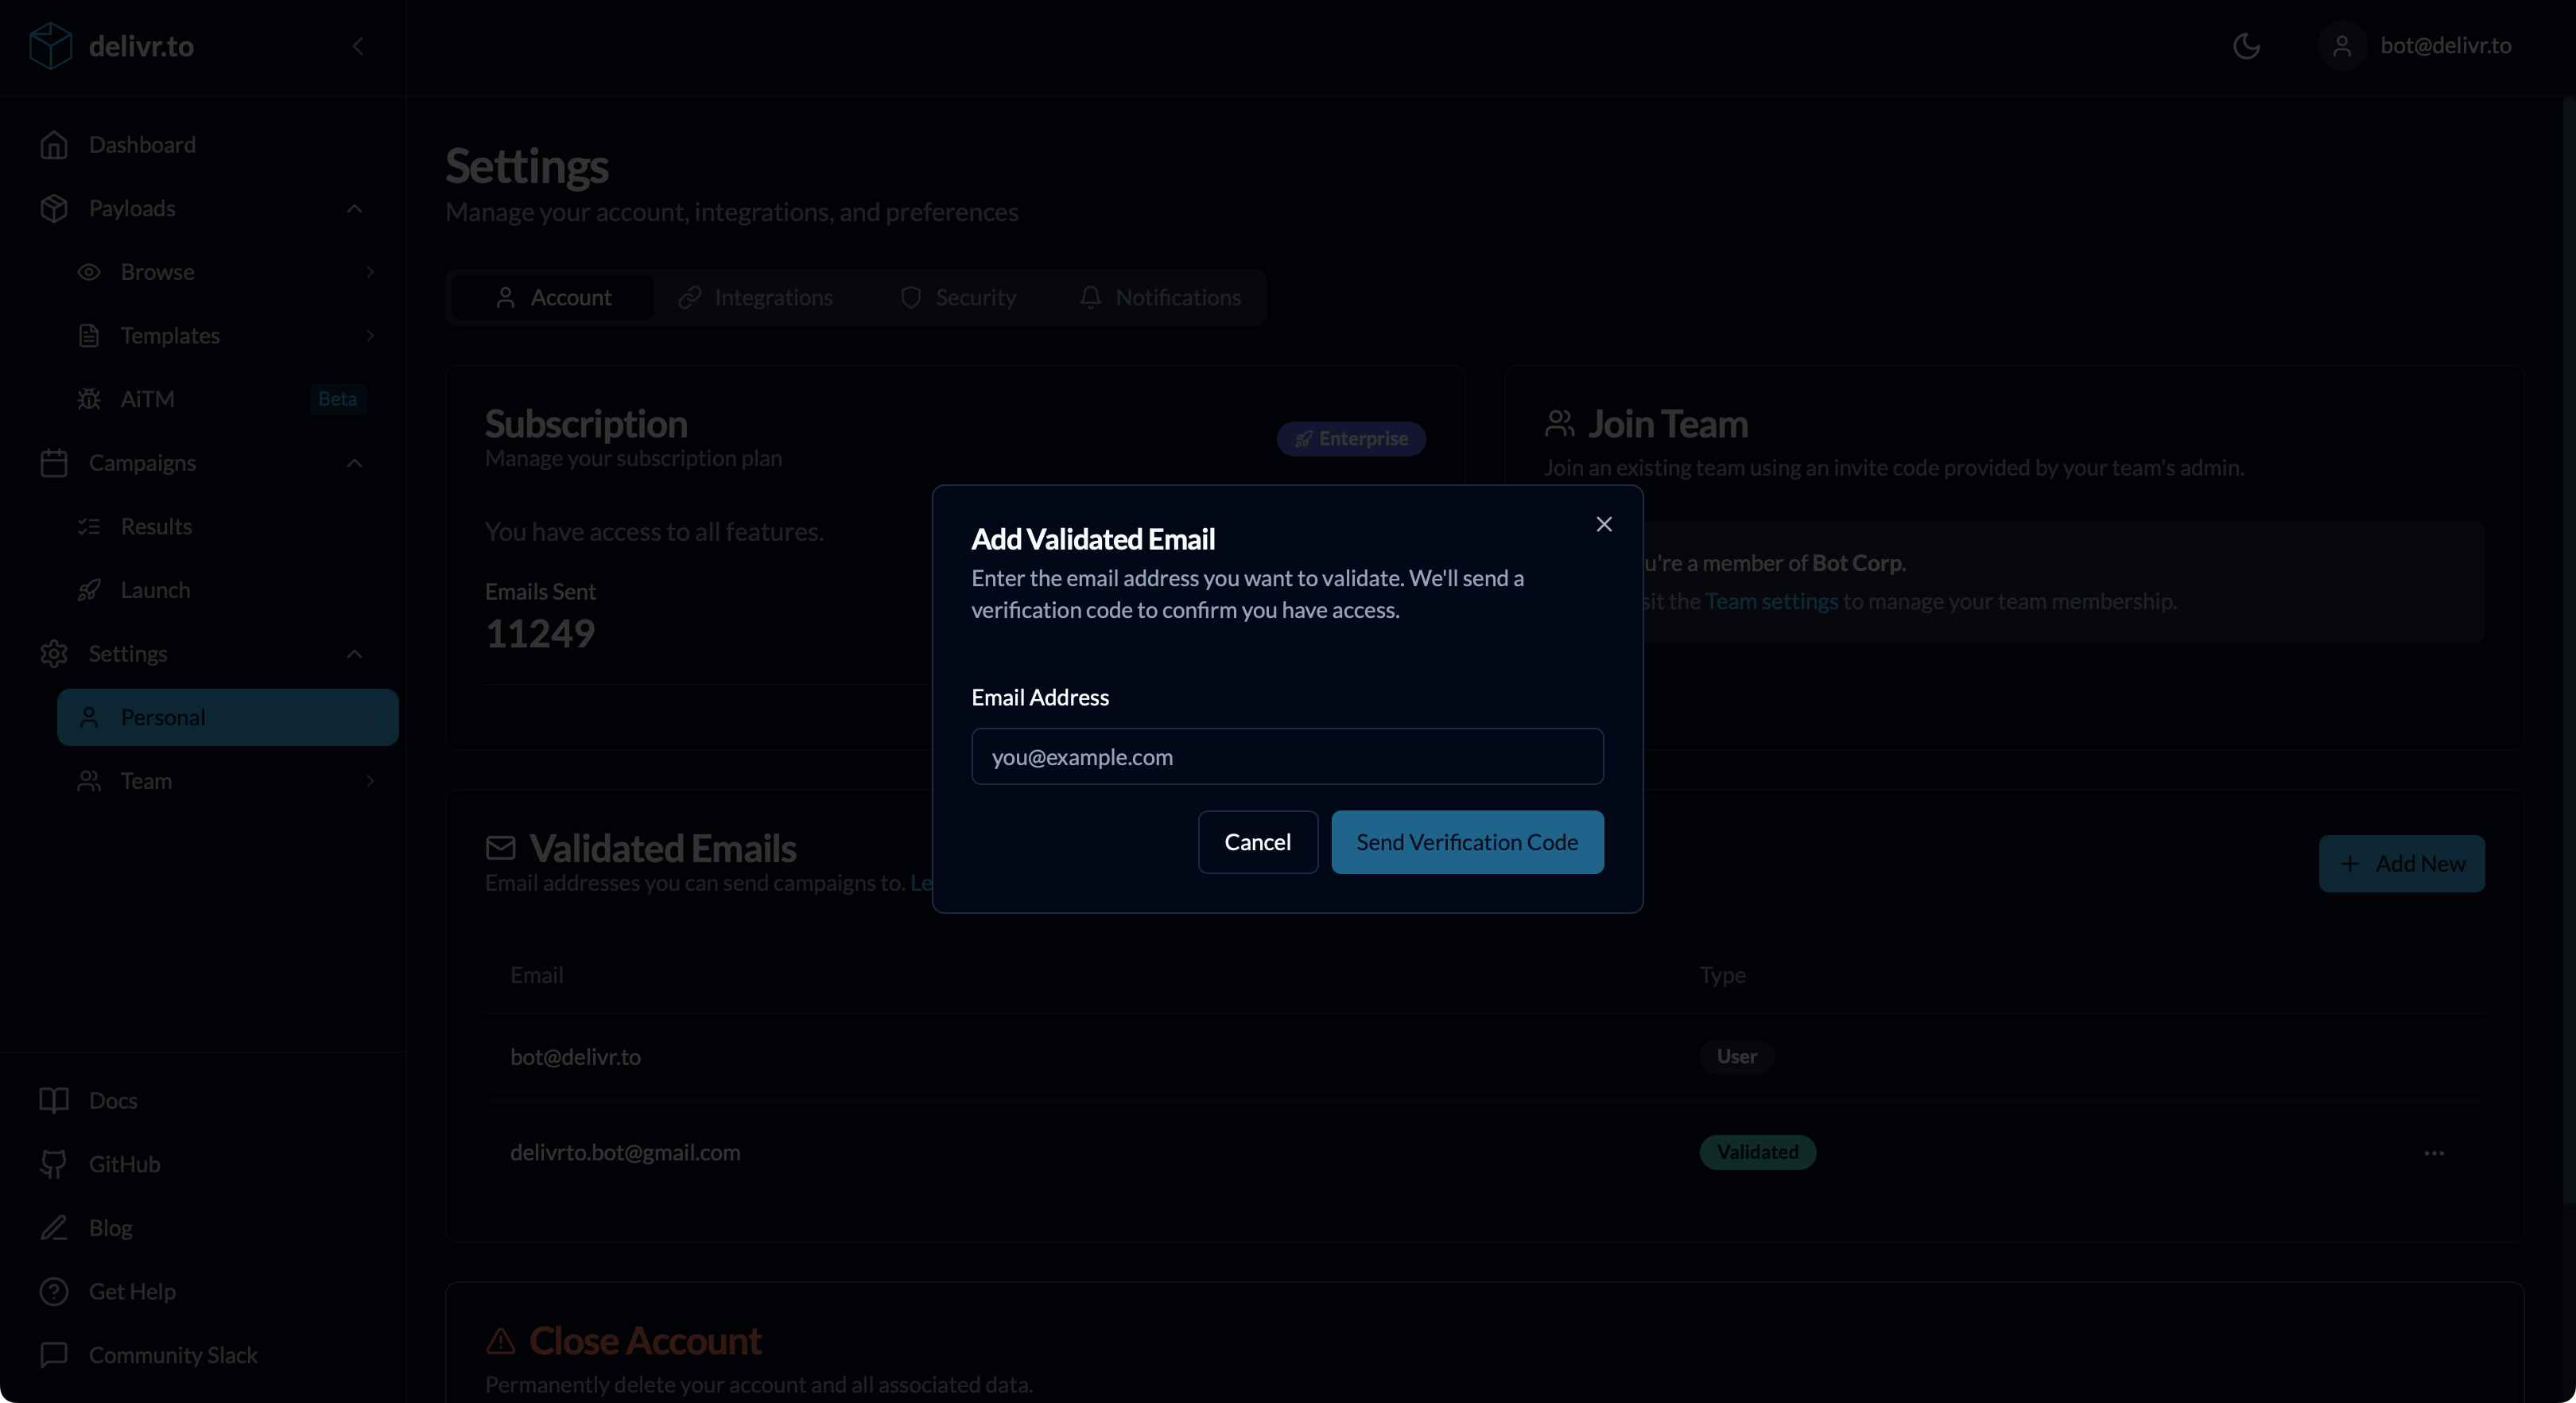The width and height of the screenshot is (2576, 1403).
Task: Open the Dashboard from the sidebar
Action: pyautogui.click(x=142, y=144)
